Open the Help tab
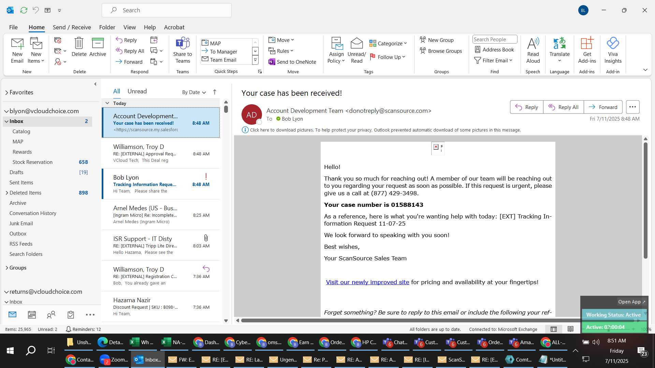The image size is (655, 368). (150, 27)
